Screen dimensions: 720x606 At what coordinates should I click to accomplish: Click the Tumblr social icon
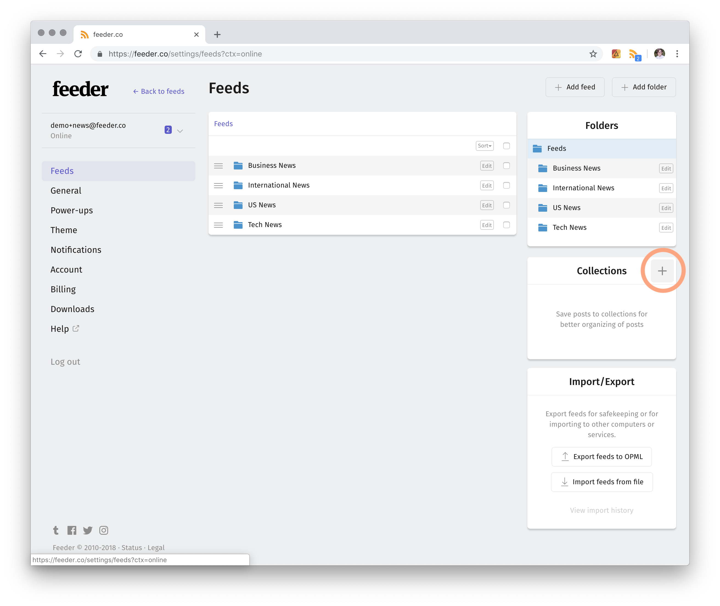[56, 530]
